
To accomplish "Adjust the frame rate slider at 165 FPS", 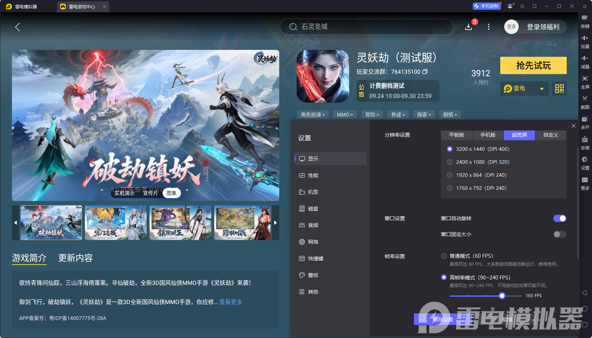I will 502,296.
